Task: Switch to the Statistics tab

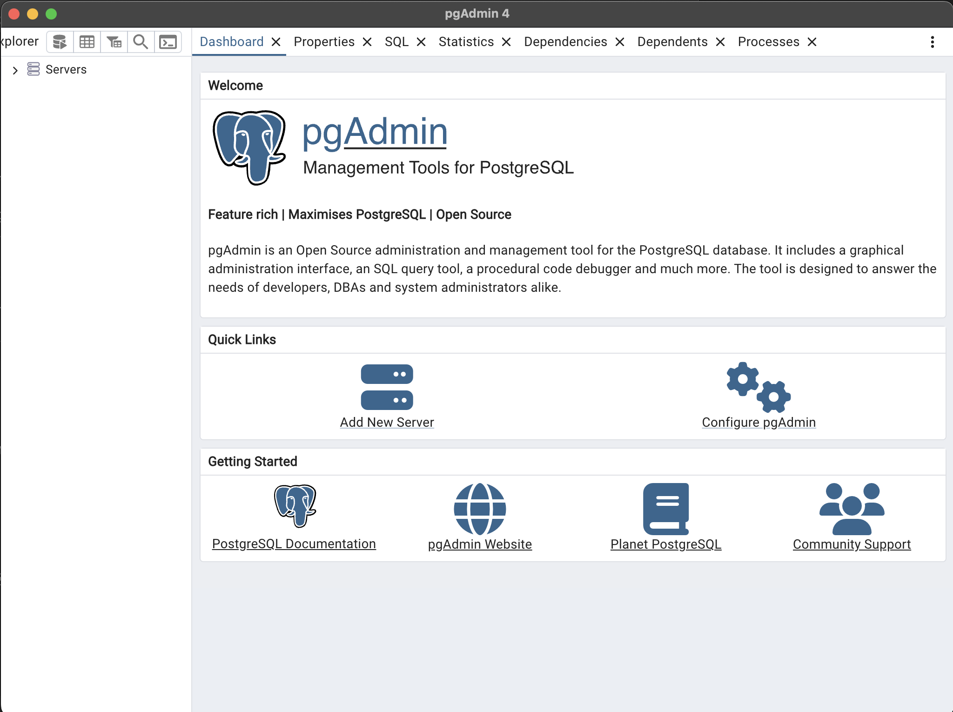Action: click(466, 42)
